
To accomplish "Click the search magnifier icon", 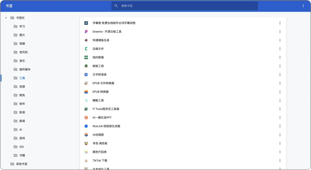I will pyautogui.click(x=116, y=6).
